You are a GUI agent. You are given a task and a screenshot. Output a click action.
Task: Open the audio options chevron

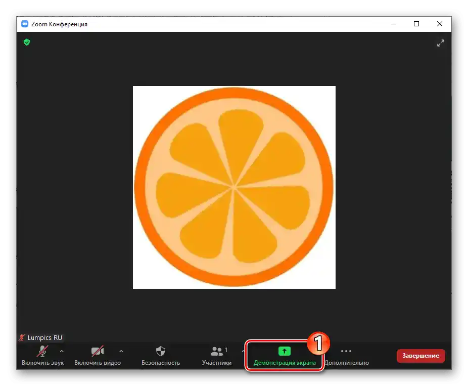(62, 351)
